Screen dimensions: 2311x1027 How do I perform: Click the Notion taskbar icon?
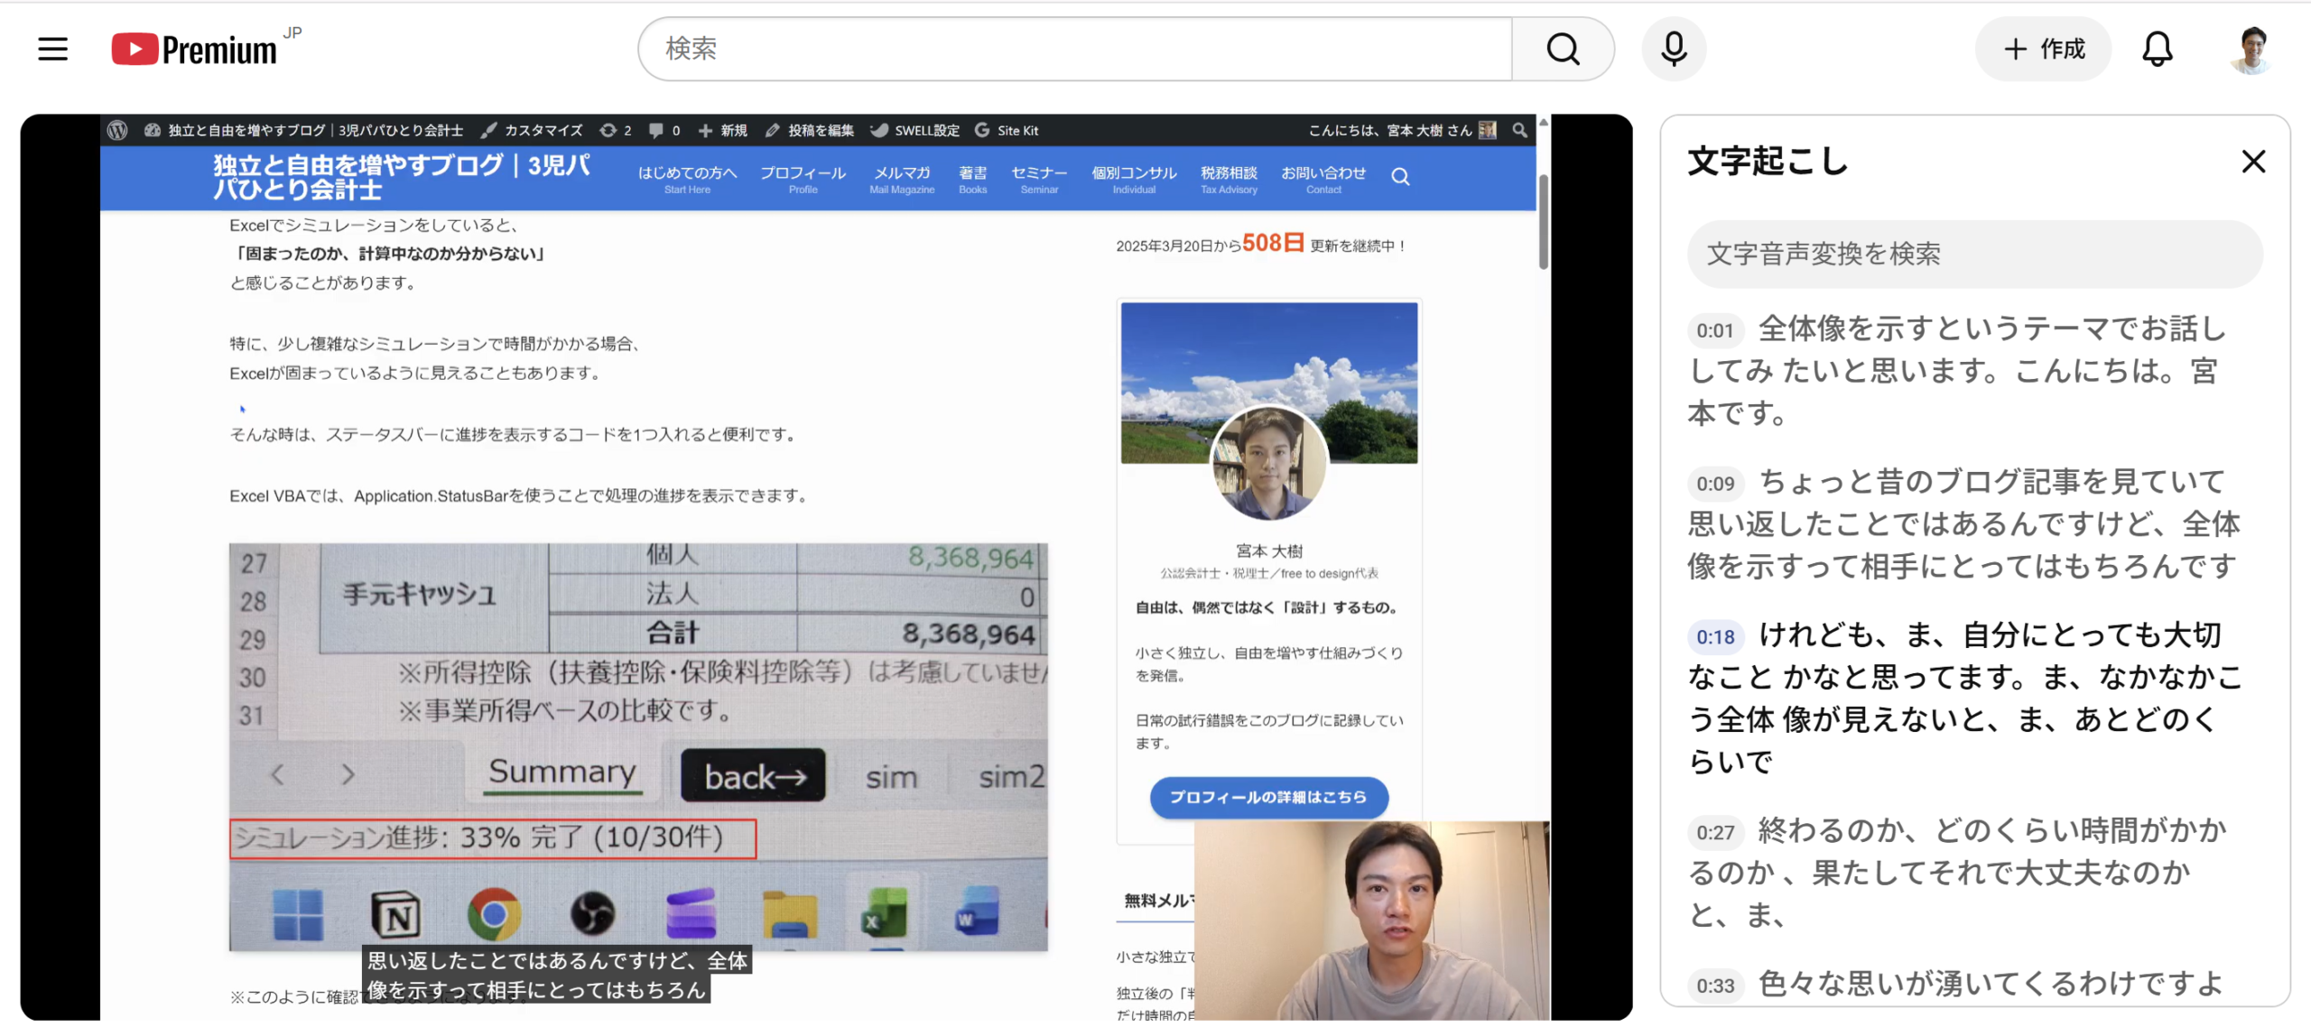pos(396,914)
